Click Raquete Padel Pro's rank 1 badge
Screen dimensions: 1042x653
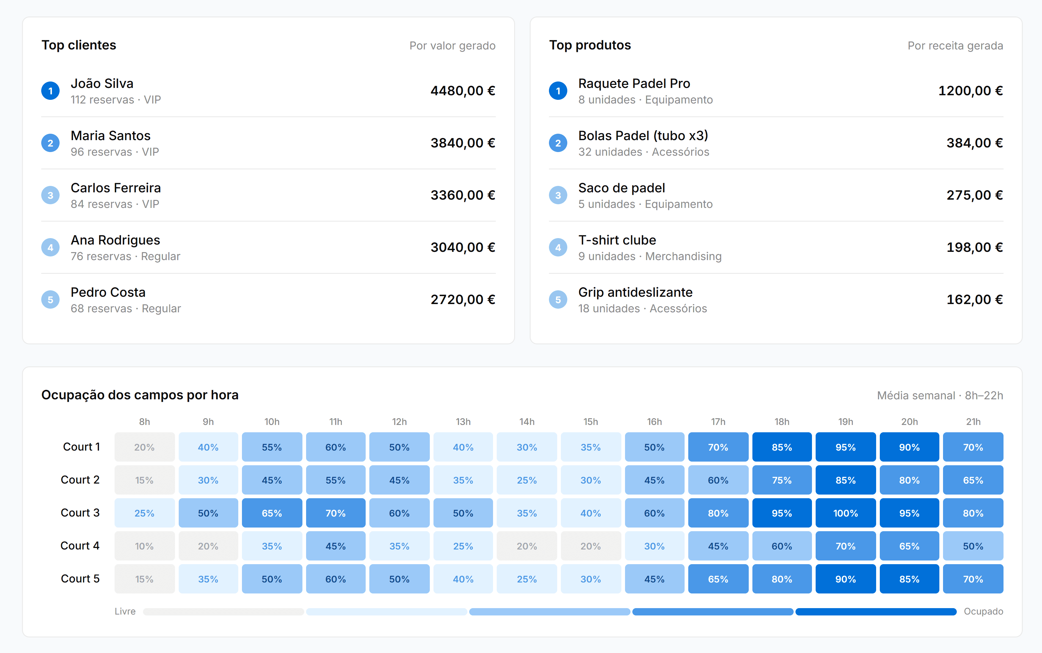click(x=558, y=91)
